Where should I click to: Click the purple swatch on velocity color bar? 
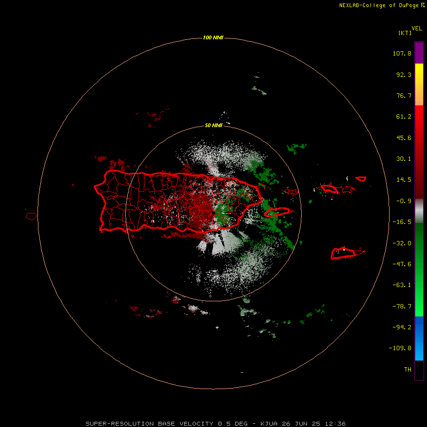click(419, 53)
